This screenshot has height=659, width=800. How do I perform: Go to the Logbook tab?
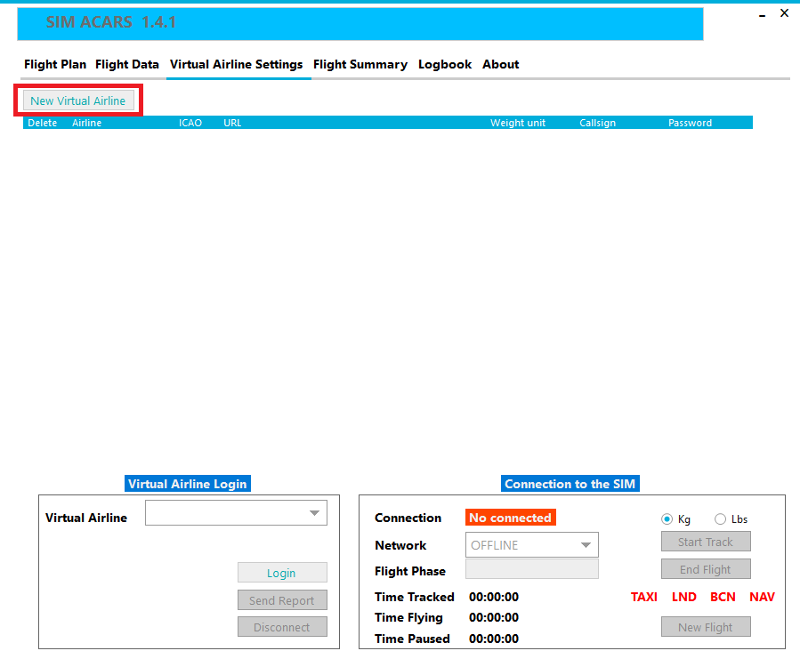[445, 64]
